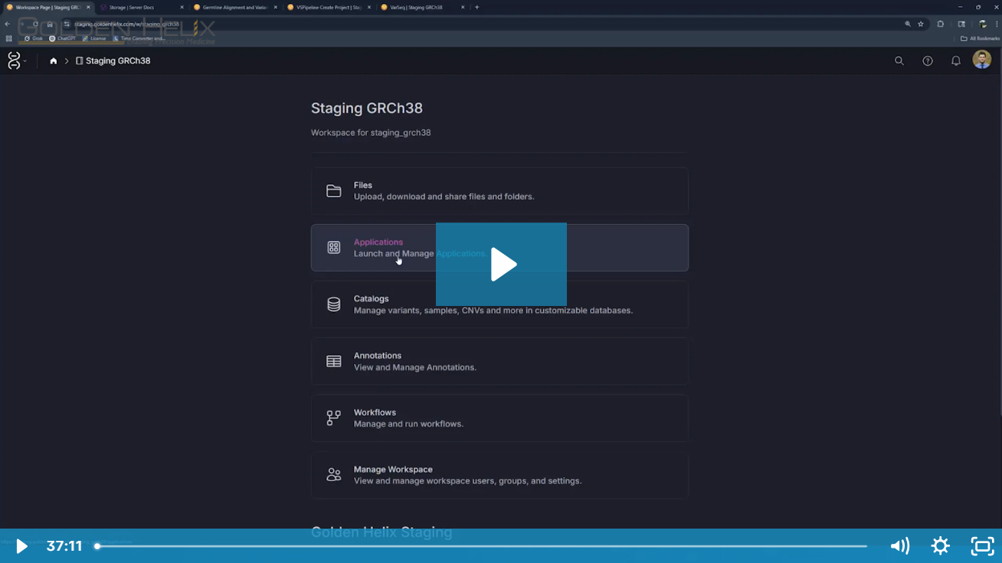
Task: Click 'Manage and run workflows.' description
Action: point(408,424)
